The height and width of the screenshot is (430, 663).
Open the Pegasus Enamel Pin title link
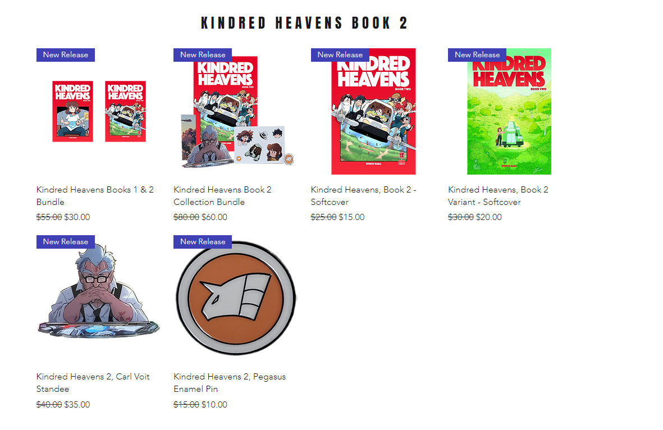pyautogui.click(x=230, y=383)
